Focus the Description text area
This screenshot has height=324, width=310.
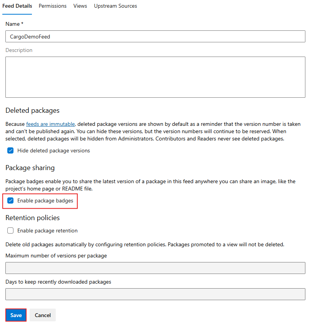coord(154,77)
